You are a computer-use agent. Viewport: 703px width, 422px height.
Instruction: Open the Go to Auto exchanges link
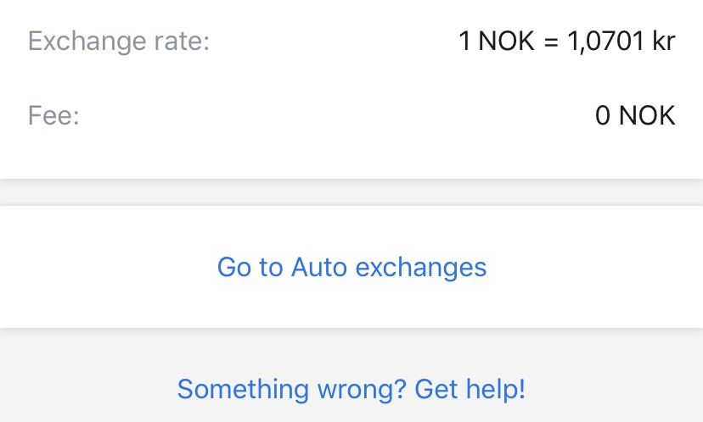[x=351, y=267]
